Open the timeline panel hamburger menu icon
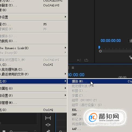The image size is (132, 132). coord(73,68)
